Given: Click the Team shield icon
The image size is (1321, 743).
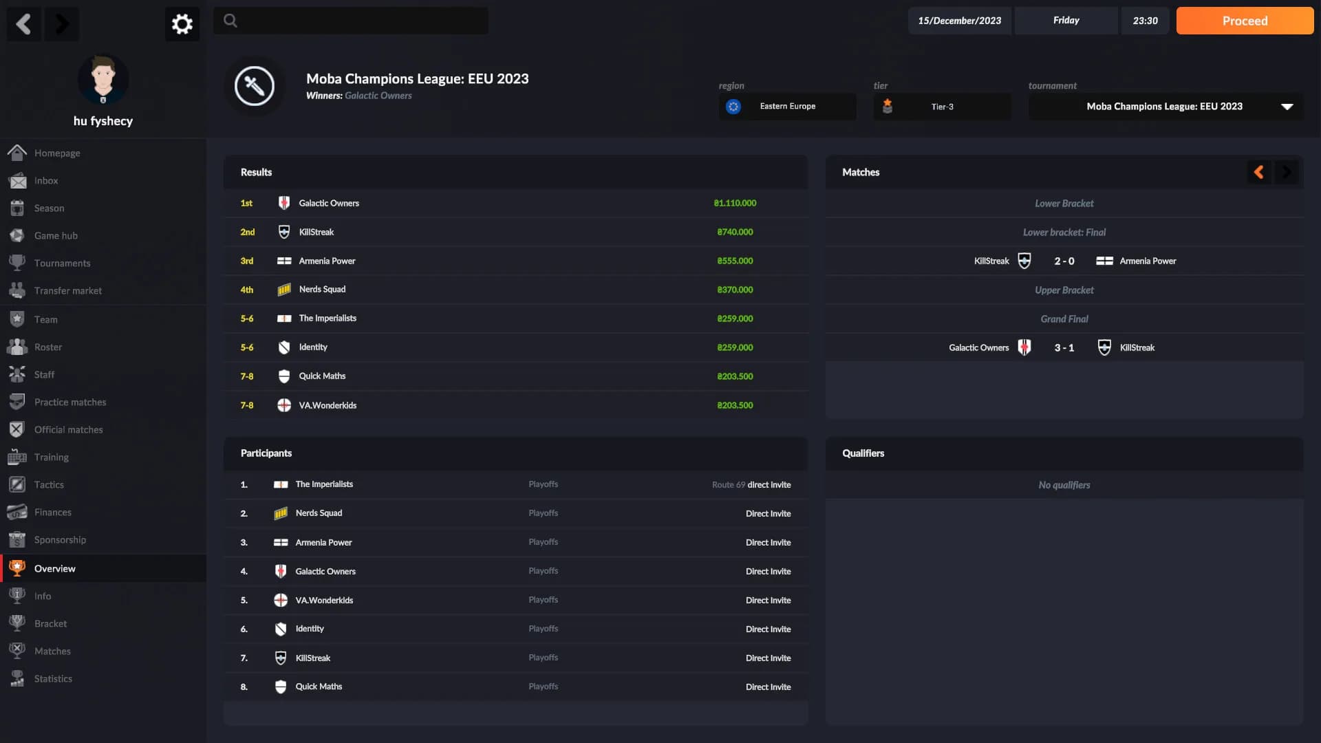Looking at the screenshot, I should tap(17, 319).
